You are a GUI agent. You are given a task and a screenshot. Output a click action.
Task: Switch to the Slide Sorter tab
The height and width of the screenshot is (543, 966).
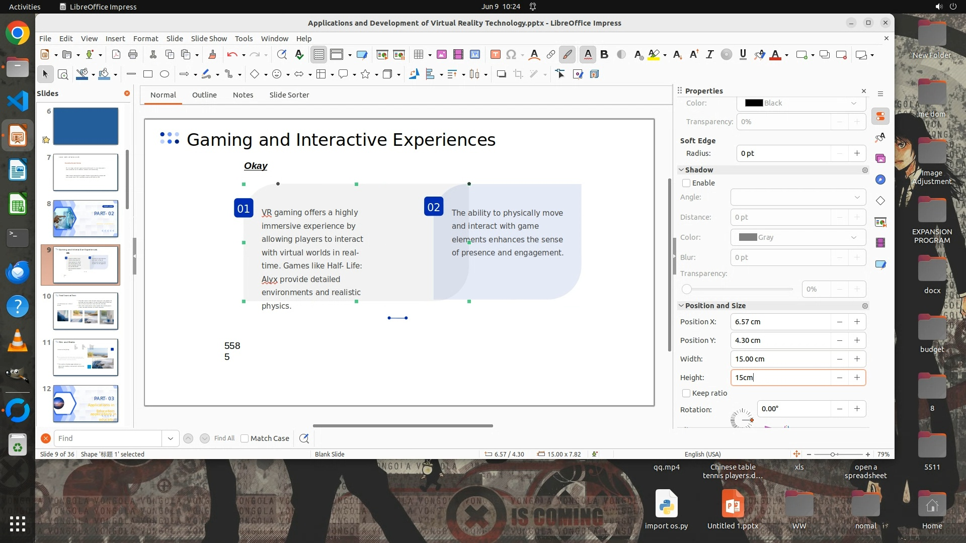click(x=289, y=95)
